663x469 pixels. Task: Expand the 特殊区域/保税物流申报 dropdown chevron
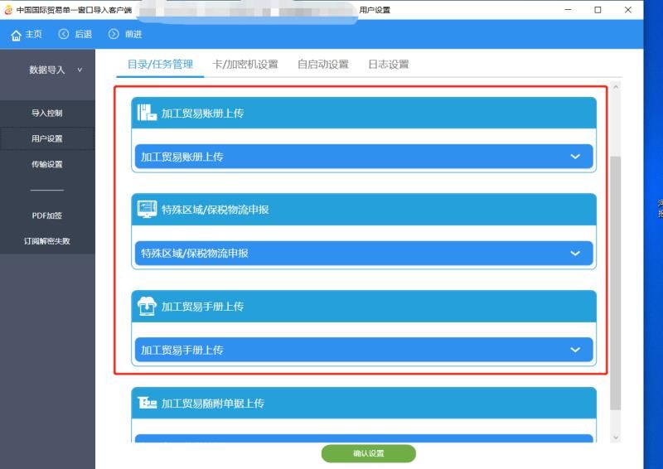coord(575,254)
